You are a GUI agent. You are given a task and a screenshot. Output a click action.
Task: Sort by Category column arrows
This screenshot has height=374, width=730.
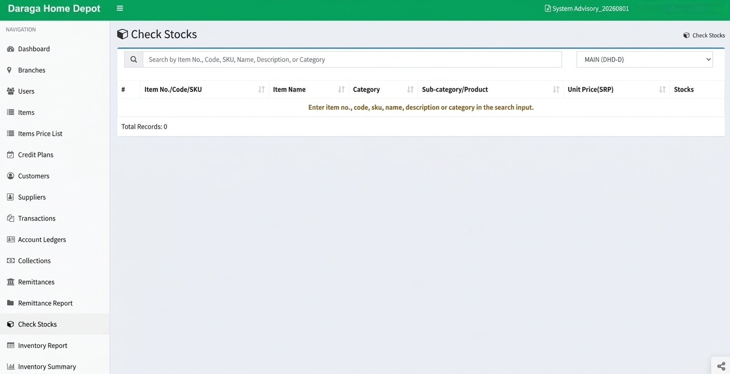(410, 89)
